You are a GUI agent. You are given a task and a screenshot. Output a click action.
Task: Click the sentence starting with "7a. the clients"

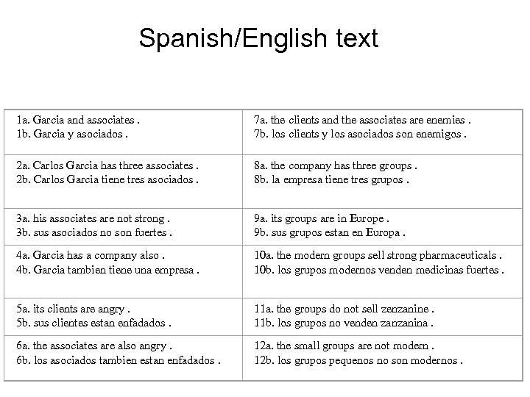point(362,118)
